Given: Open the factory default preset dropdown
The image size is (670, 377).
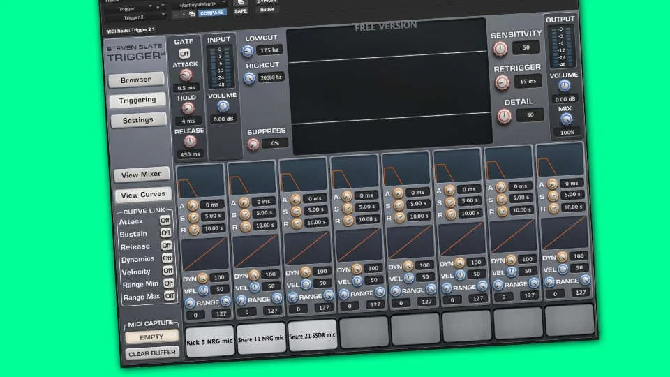Looking at the screenshot, I should [x=199, y=5].
